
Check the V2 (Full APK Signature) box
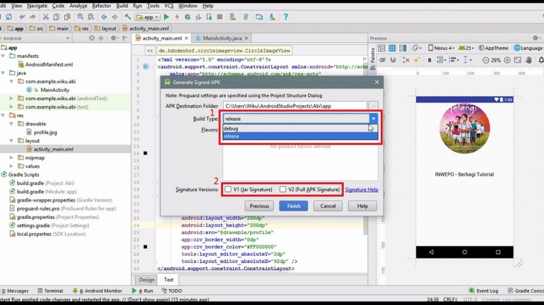(x=283, y=189)
